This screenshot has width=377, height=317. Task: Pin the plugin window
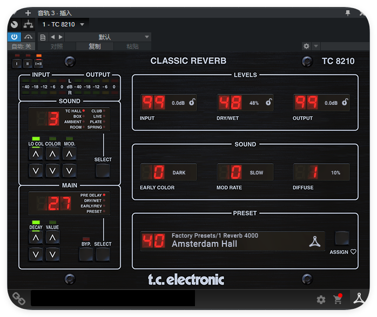pyautogui.click(x=348, y=13)
